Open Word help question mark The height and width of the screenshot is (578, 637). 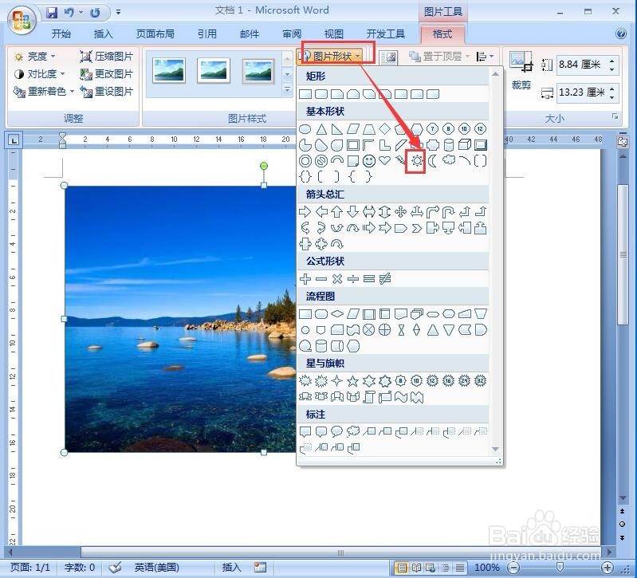pos(621,33)
